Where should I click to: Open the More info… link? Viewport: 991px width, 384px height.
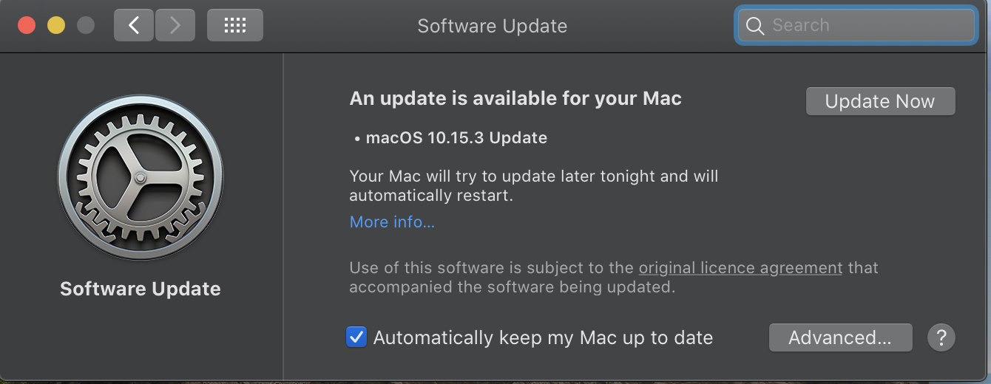click(x=392, y=222)
